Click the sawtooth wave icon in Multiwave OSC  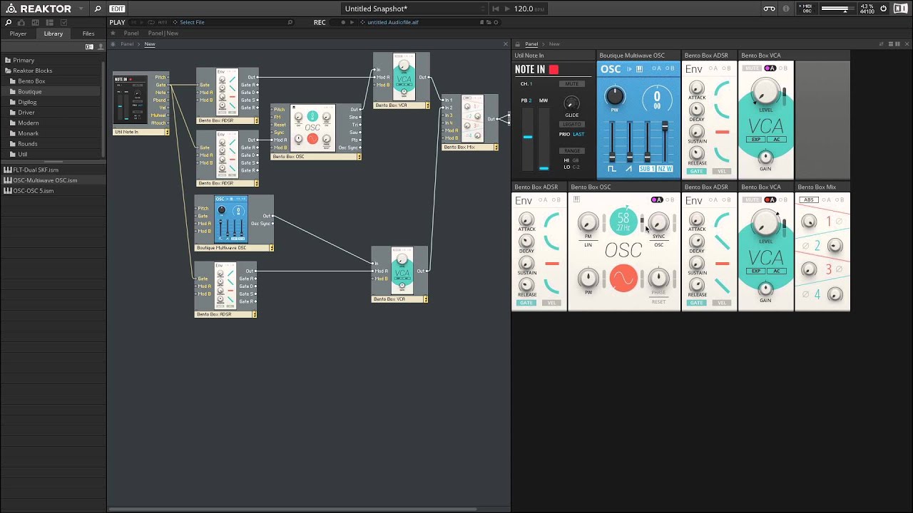(x=628, y=169)
